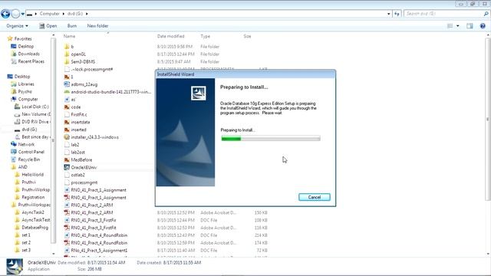Click dvd (G:) in the address bar
Image resolution: width=491 pixels, height=276 pixels.
[x=75, y=14]
